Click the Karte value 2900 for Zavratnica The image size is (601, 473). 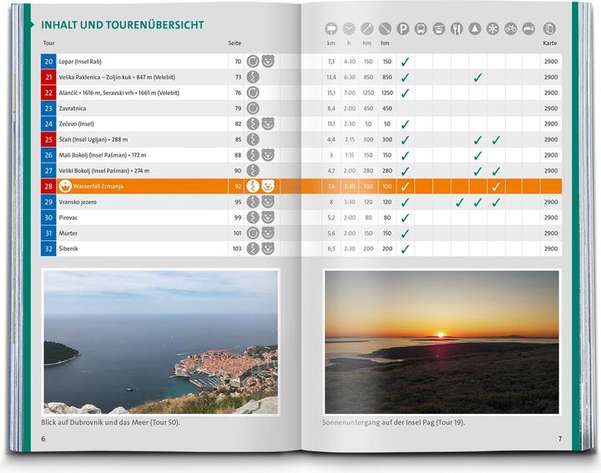click(550, 108)
